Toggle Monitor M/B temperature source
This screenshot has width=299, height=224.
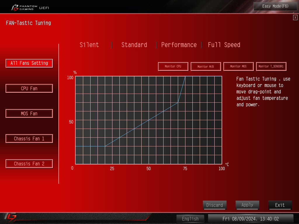206,66
